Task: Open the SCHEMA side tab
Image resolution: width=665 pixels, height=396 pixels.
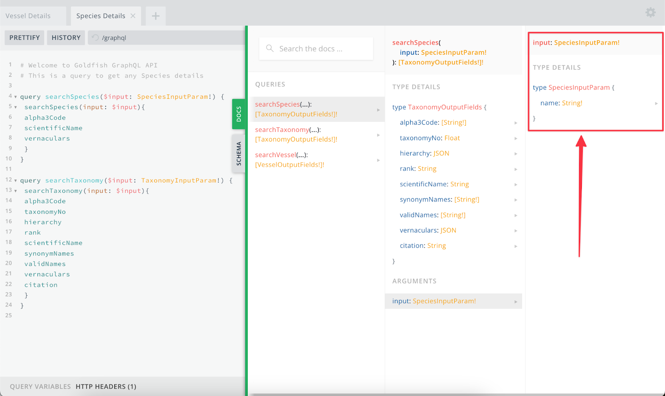Action: point(239,153)
